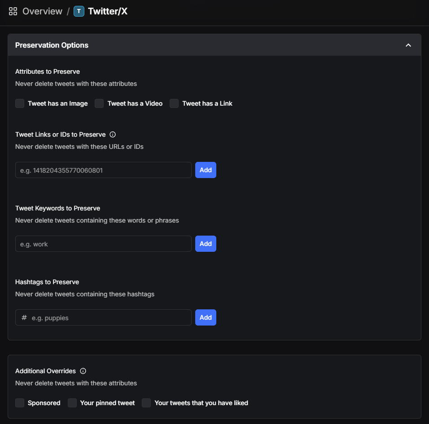
Task: Enable Tweet has a Video checkbox
Action: point(99,103)
